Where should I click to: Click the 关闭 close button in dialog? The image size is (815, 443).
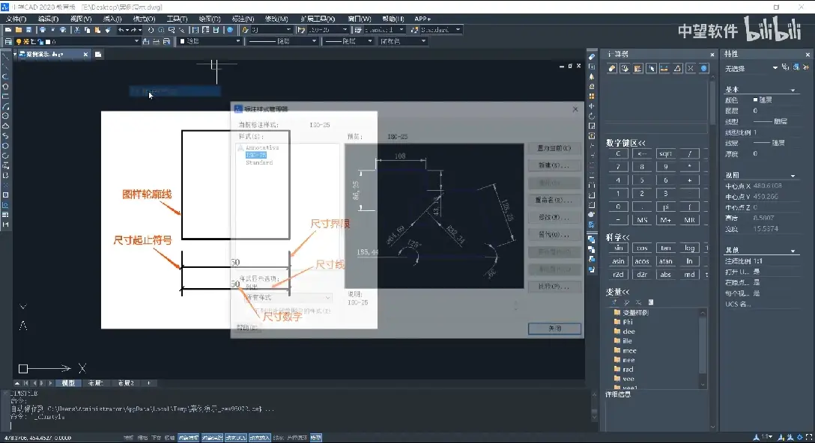tap(554, 329)
